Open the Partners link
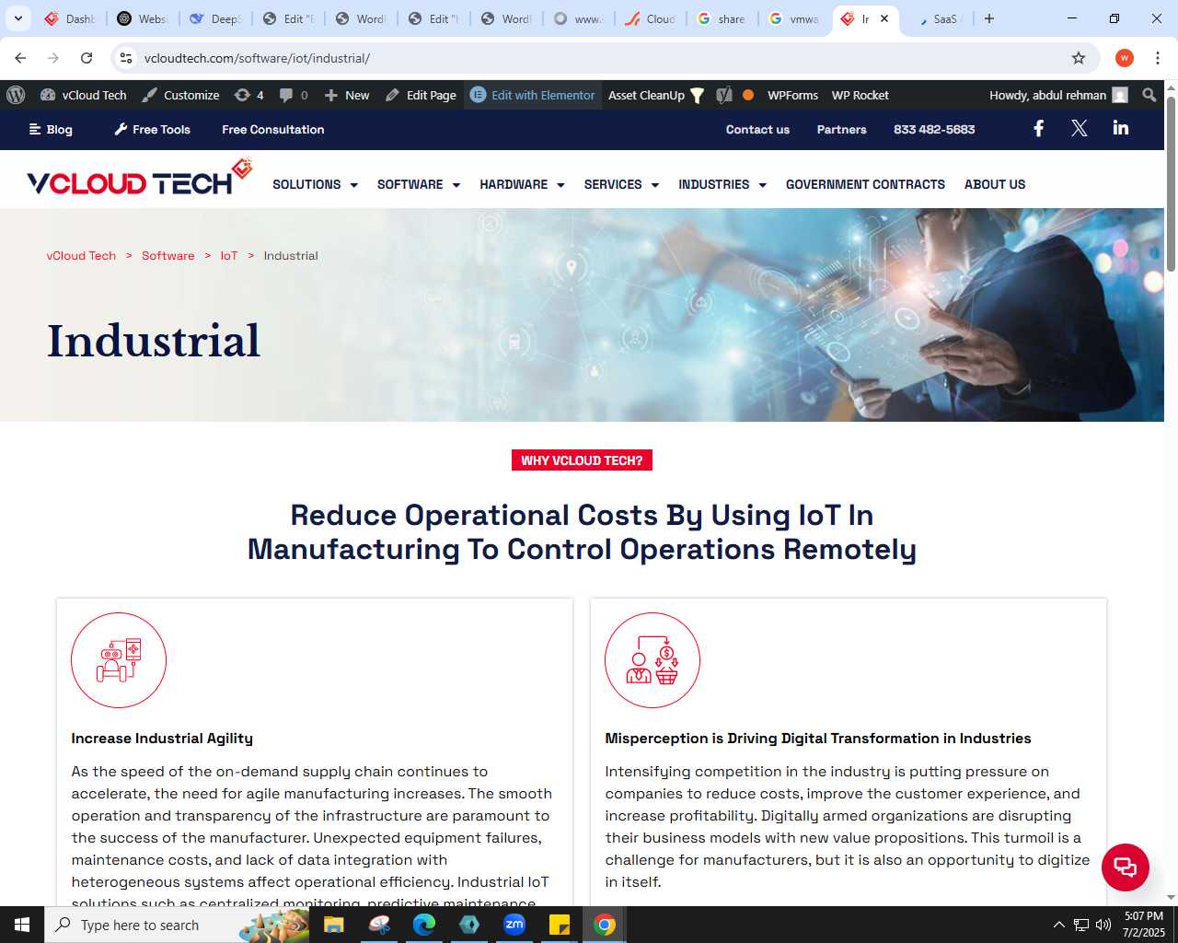The width and height of the screenshot is (1178, 943). 842,129
